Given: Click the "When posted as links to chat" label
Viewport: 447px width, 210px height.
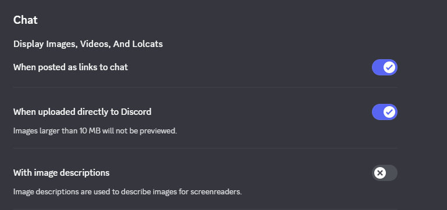Looking at the screenshot, I should click(70, 67).
